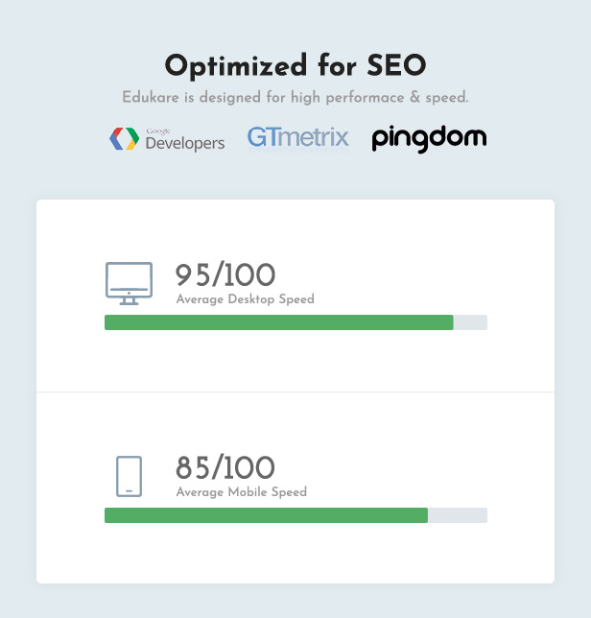The height and width of the screenshot is (618, 591).
Task: Click the Edukare high performance subtitle text
Action: click(x=295, y=97)
